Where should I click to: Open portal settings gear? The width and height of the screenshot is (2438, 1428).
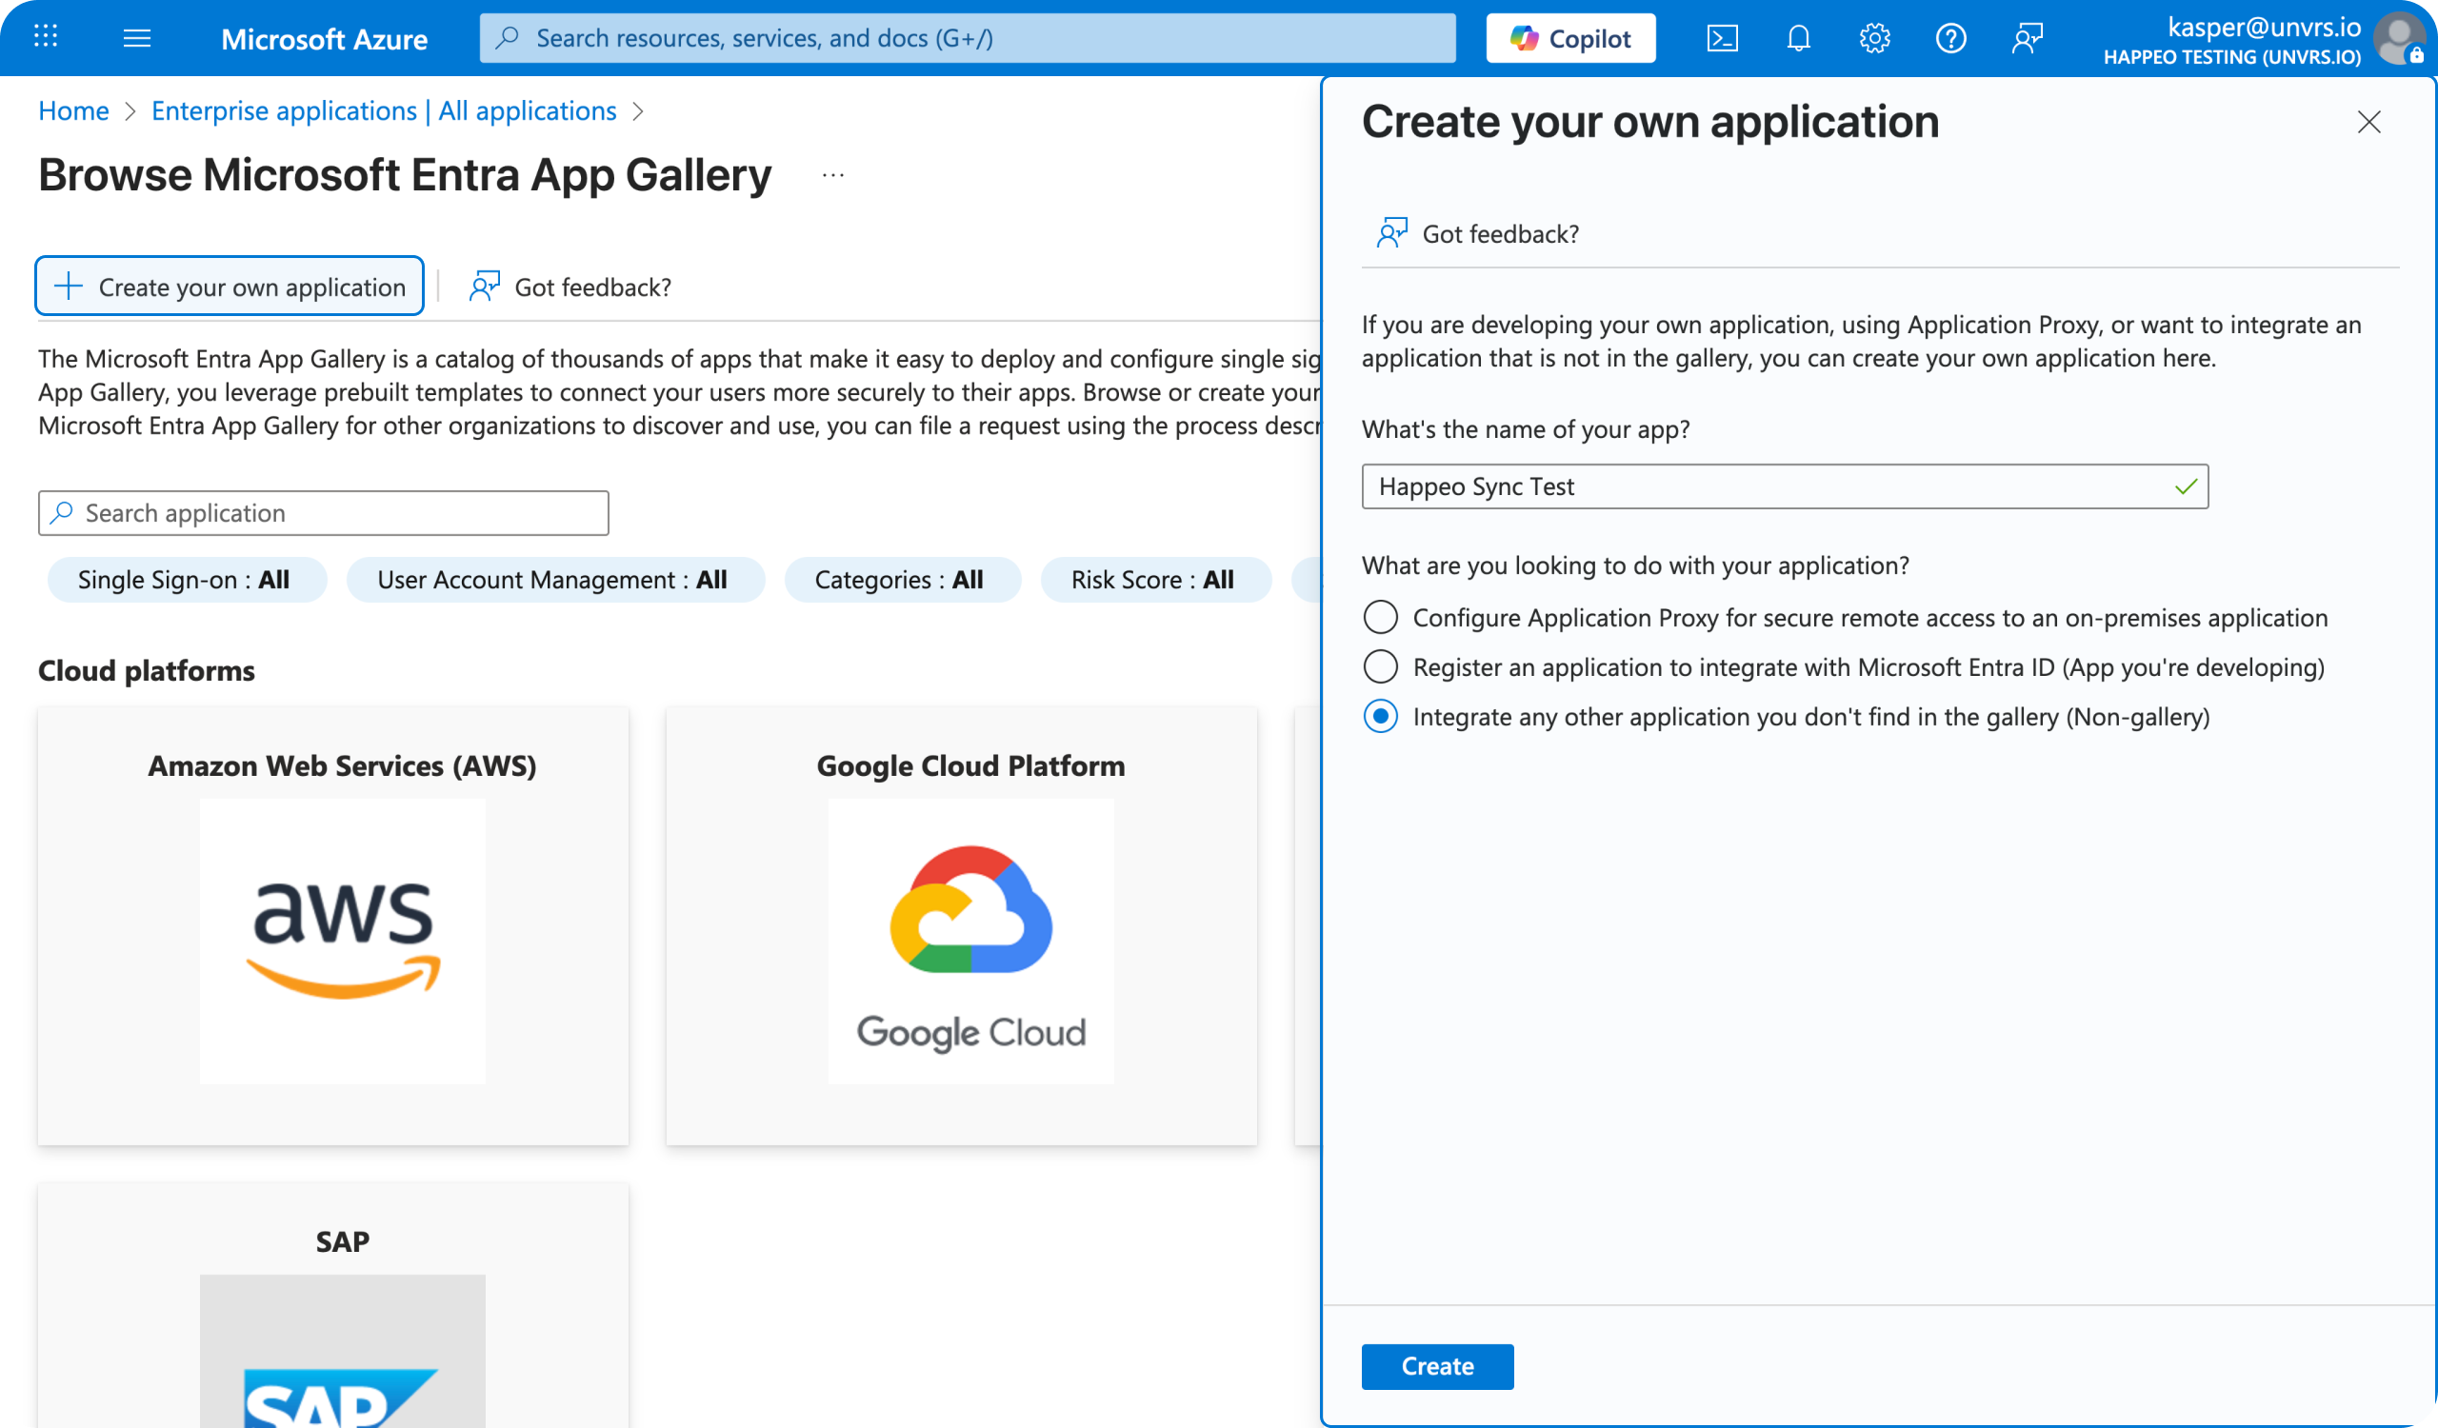1875,38
